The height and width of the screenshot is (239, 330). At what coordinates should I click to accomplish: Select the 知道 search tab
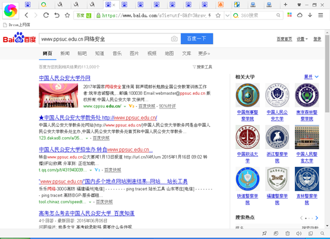click(x=99, y=54)
